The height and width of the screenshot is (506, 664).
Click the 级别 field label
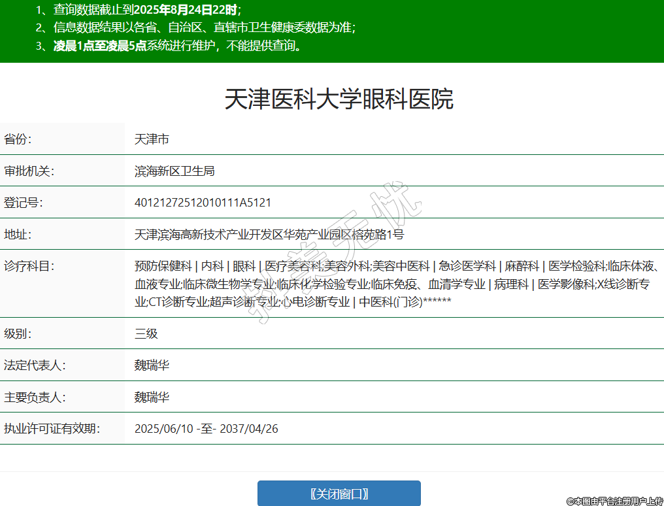18,333
